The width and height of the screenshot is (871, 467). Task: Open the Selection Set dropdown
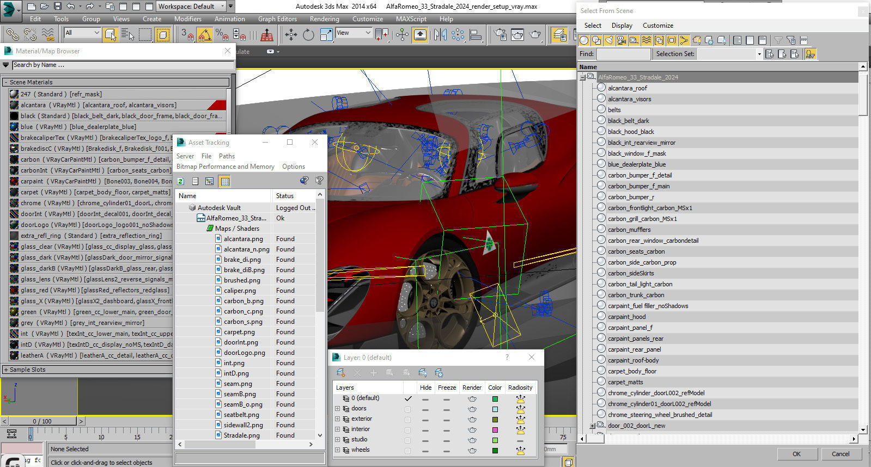(730, 54)
